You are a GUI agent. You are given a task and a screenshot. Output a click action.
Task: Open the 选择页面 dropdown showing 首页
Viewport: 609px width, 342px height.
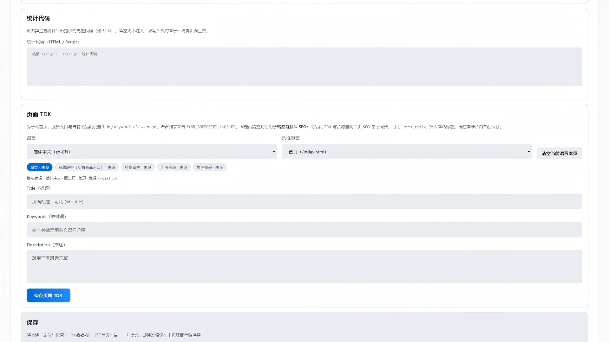pos(407,152)
